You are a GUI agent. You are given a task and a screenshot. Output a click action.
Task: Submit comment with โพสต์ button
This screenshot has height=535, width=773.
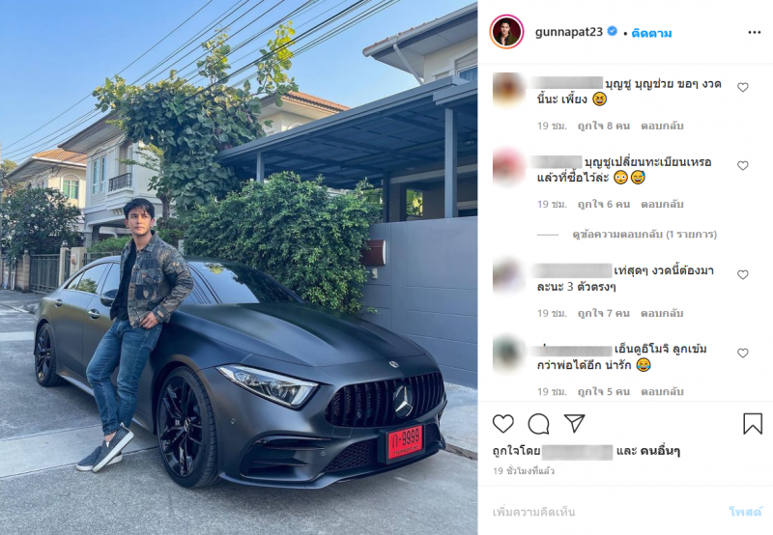click(x=745, y=512)
